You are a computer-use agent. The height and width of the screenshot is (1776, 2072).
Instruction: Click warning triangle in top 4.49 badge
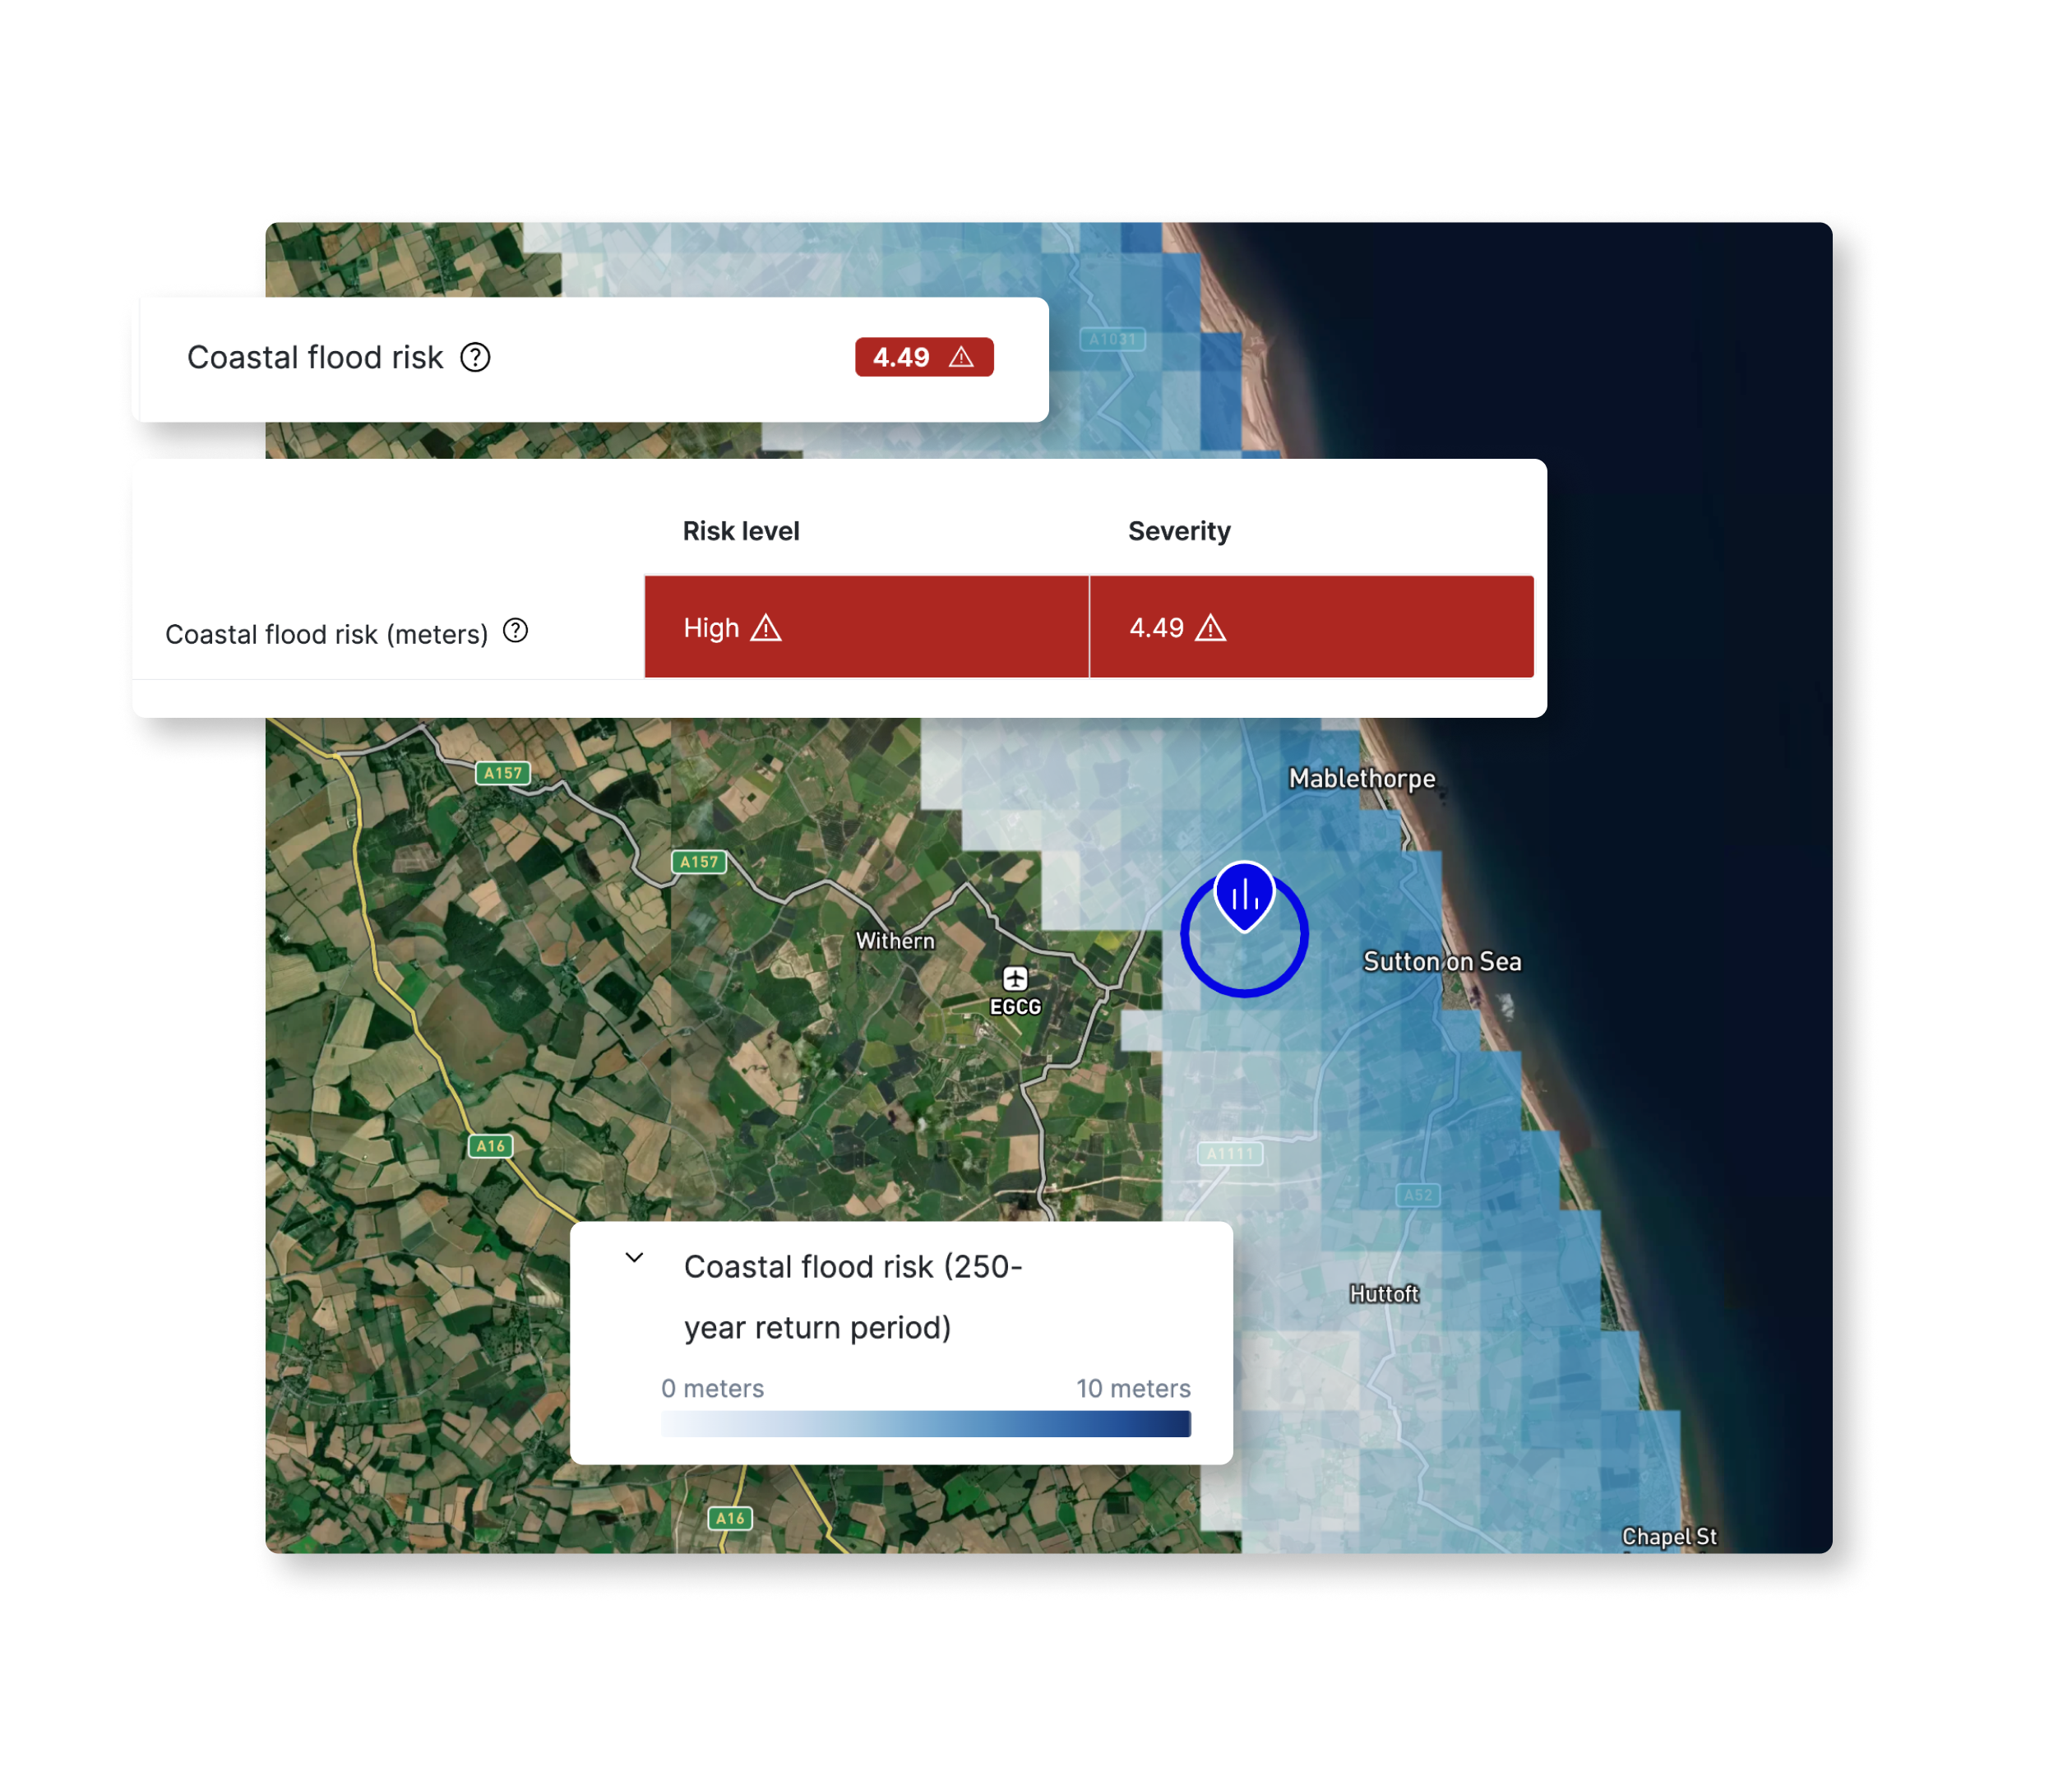tap(961, 357)
